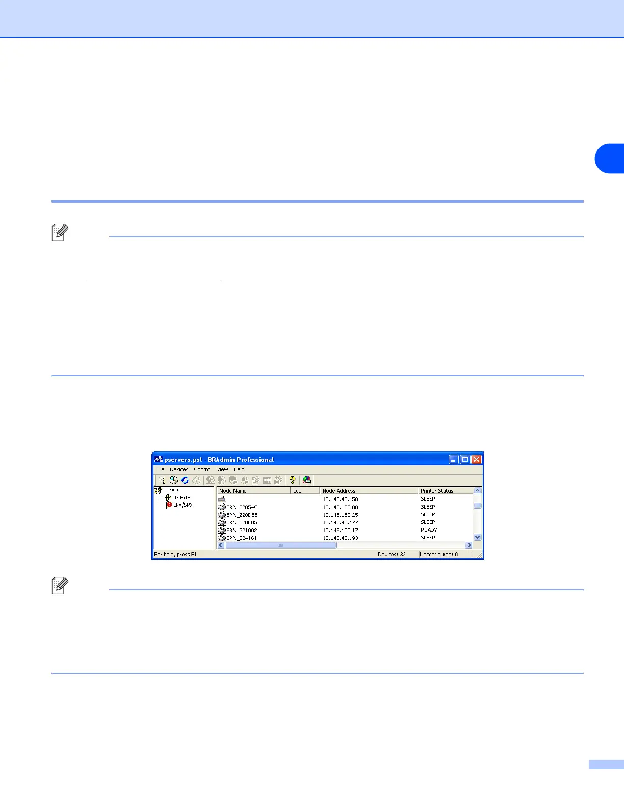
Task: Click the horizontal scrollbar left arrow
Action: (x=221, y=545)
